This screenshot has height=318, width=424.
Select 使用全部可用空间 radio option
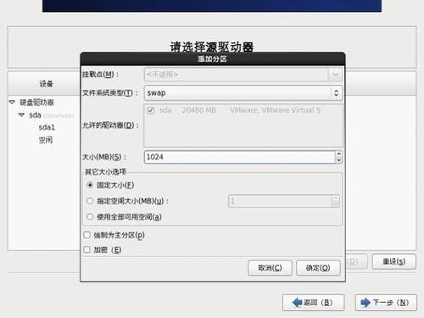90,217
